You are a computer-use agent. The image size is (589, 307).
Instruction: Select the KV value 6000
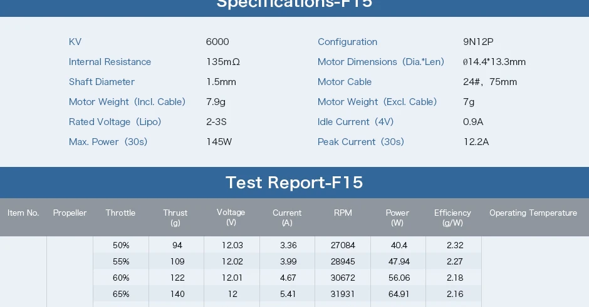217,42
